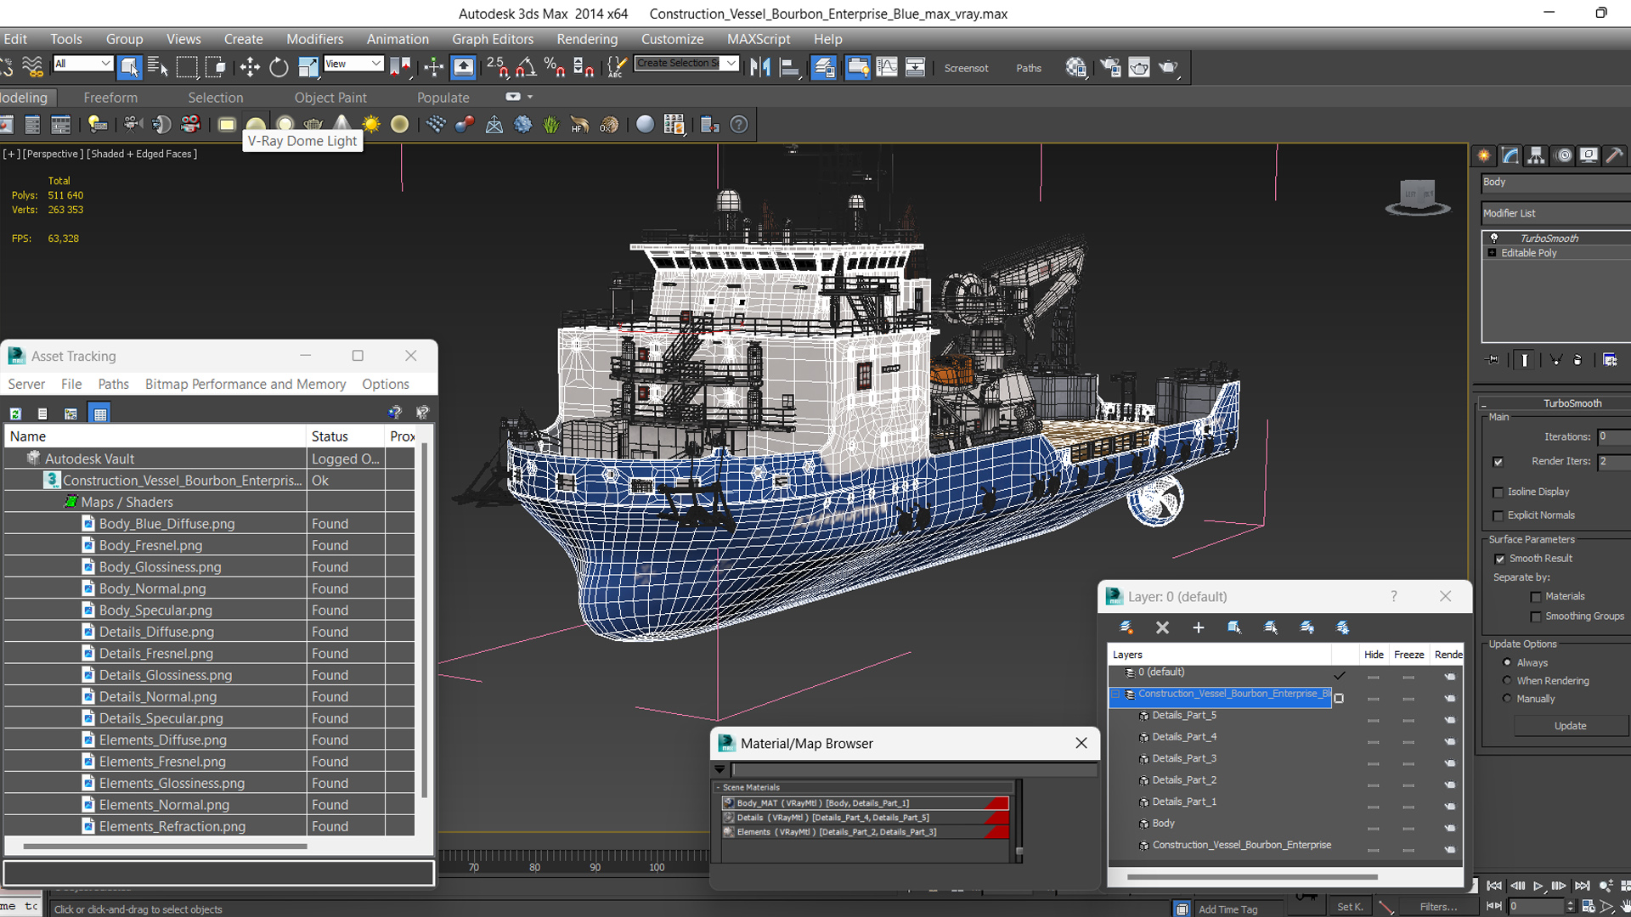Image resolution: width=1631 pixels, height=917 pixels.
Task: Click Asset Tracking table view icon
Action: pyautogui.click(x=100, y=413)
